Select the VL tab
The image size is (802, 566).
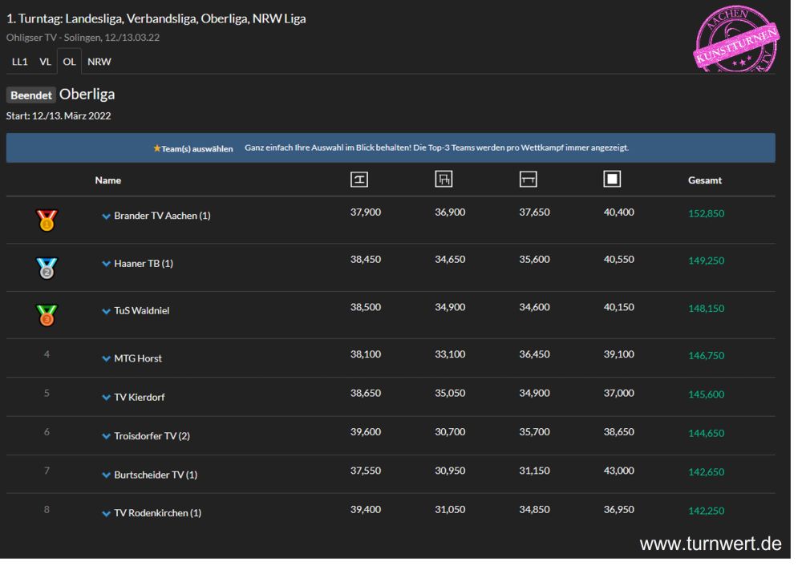pyautogui.click(x=46, y=62)
